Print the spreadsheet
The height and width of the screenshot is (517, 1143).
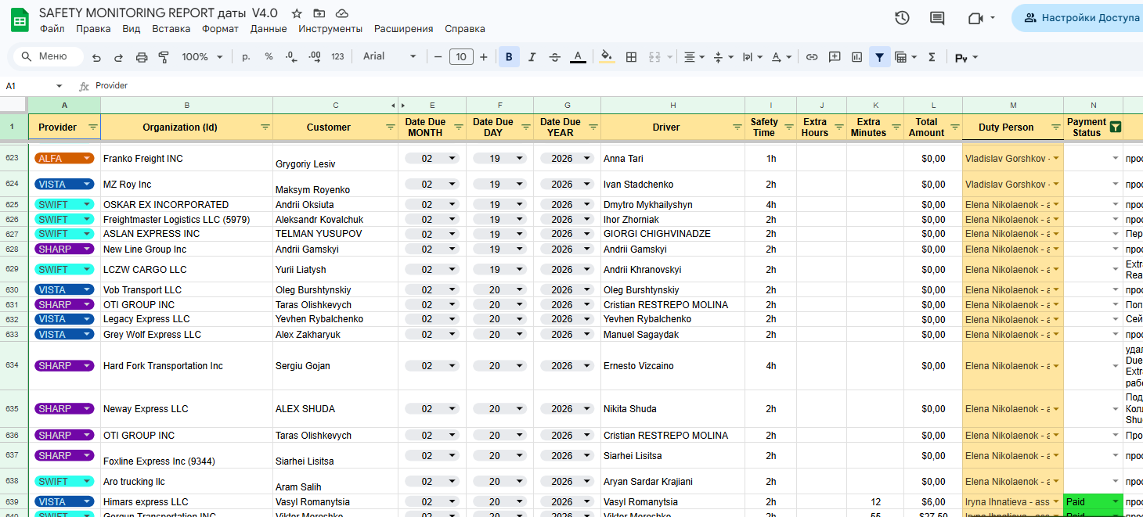click(x=142, y=57)
